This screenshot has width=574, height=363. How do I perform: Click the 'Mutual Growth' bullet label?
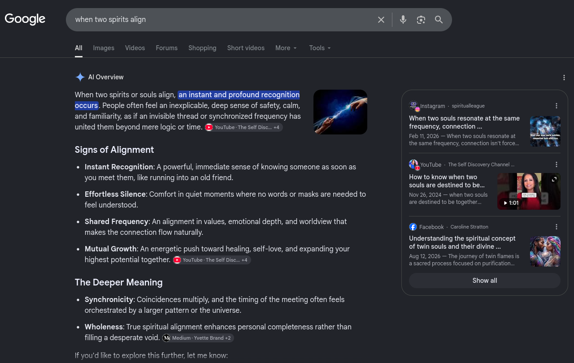tap(111, 249)
